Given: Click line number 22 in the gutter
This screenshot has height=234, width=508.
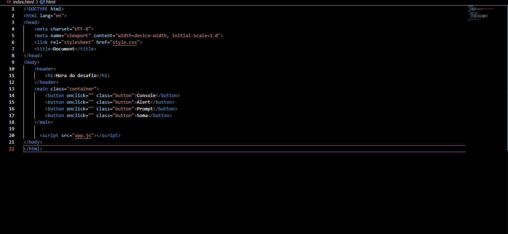Looking at the screenshot, I should pos(12,149).
